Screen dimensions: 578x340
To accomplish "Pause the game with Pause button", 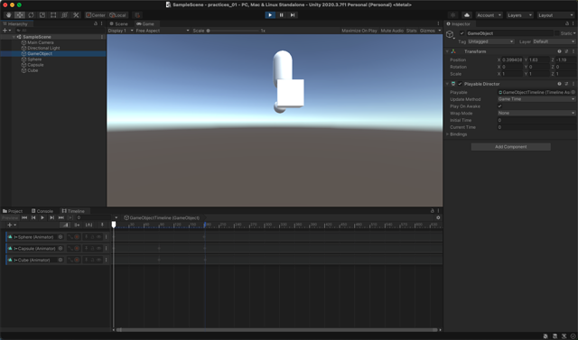I will point(281,15).
